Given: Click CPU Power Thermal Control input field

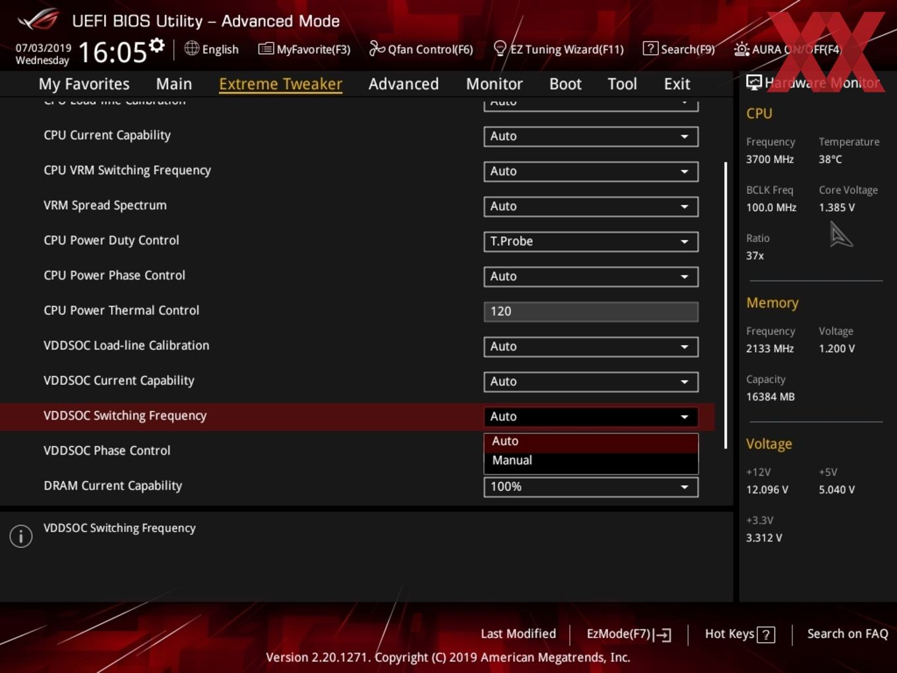Looking at the screenshot, I should [591, 311].
